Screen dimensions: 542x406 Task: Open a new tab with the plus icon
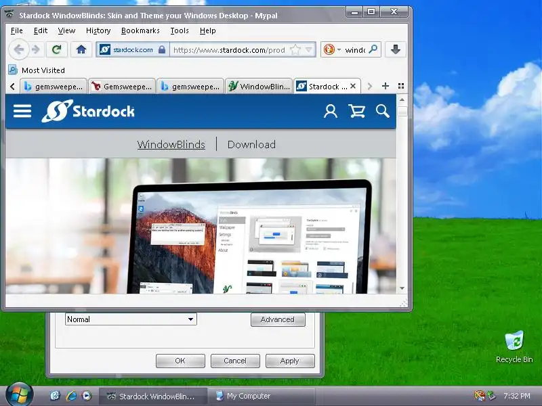pyautogui.click(x=385, y=86)
